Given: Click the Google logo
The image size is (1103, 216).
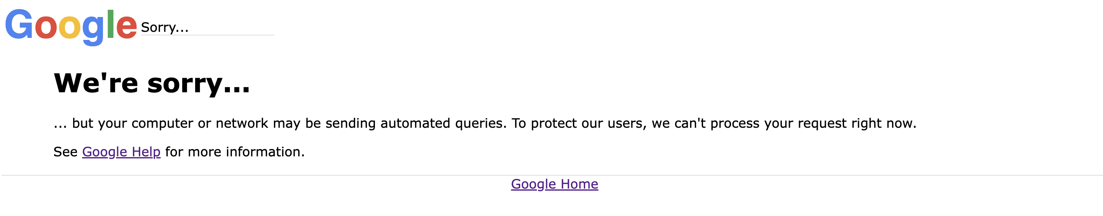Looking at the screenshot, I should coord(71,27).
